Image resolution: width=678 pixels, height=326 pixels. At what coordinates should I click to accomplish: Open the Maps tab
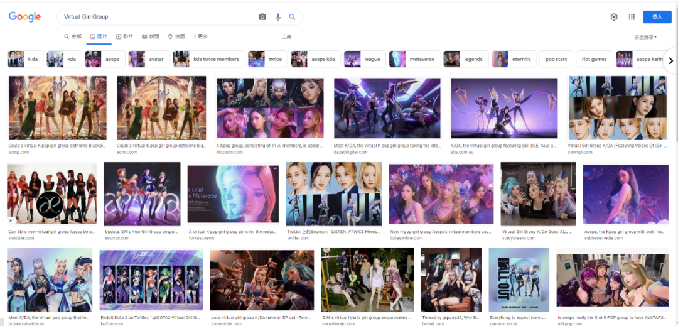(x=176, y=36)
